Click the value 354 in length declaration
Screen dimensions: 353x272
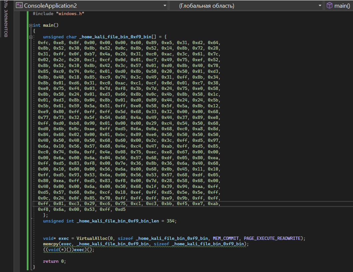[170, 221]
